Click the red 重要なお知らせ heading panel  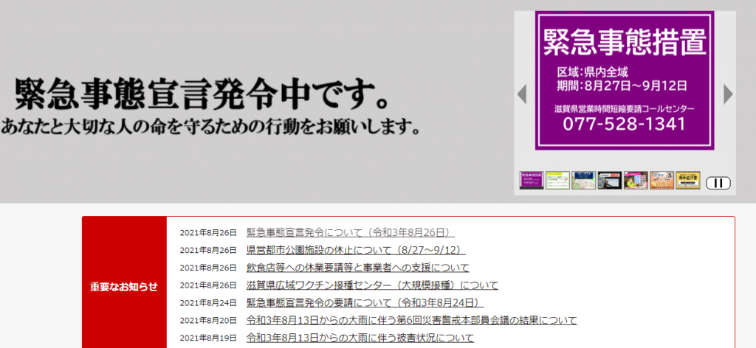pos(124,287)
